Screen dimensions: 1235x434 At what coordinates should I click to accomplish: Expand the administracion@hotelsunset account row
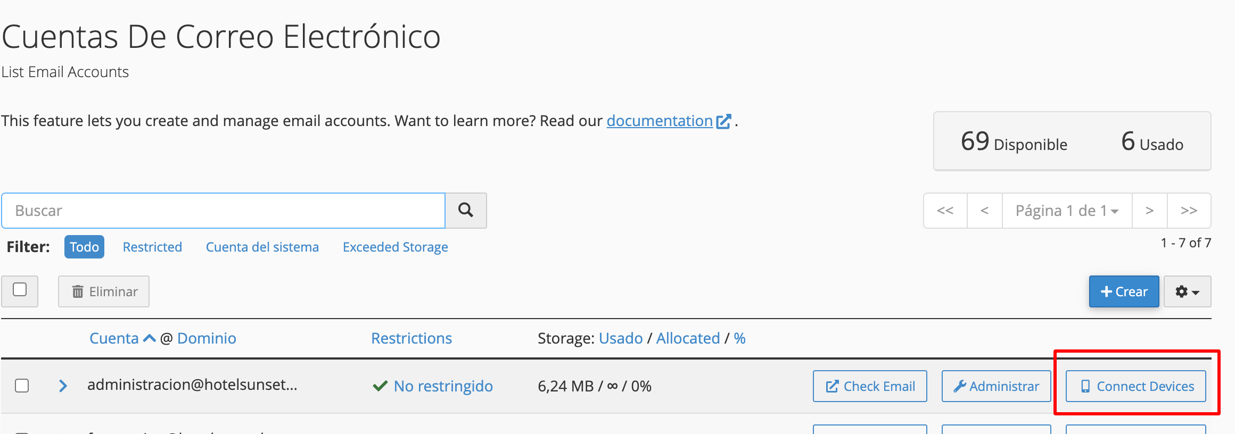tap(63, 386)
